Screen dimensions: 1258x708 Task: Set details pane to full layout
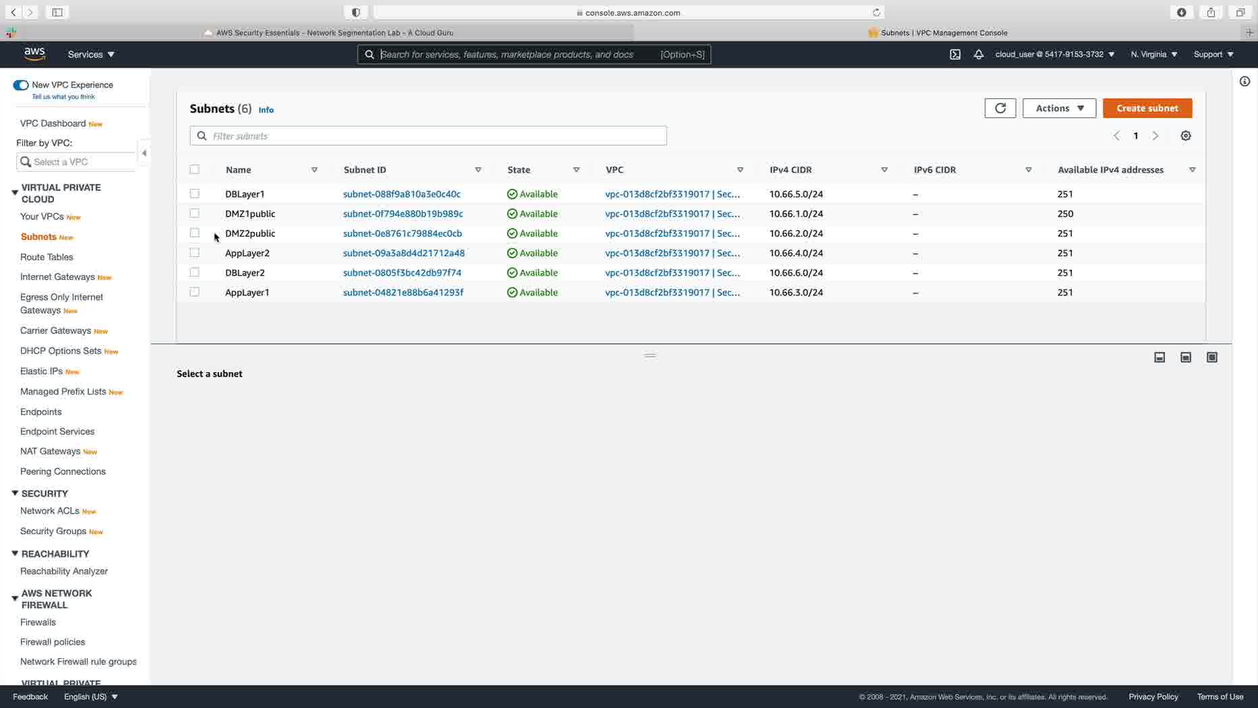coord(1212,357)
